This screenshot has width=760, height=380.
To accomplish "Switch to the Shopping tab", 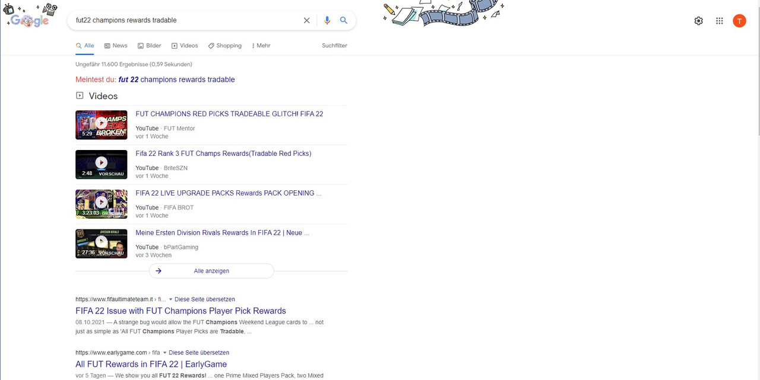I will coord(224,46).
